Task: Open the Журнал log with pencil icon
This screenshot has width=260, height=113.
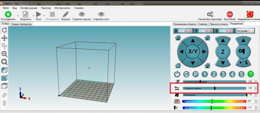Action: [66, 14]
